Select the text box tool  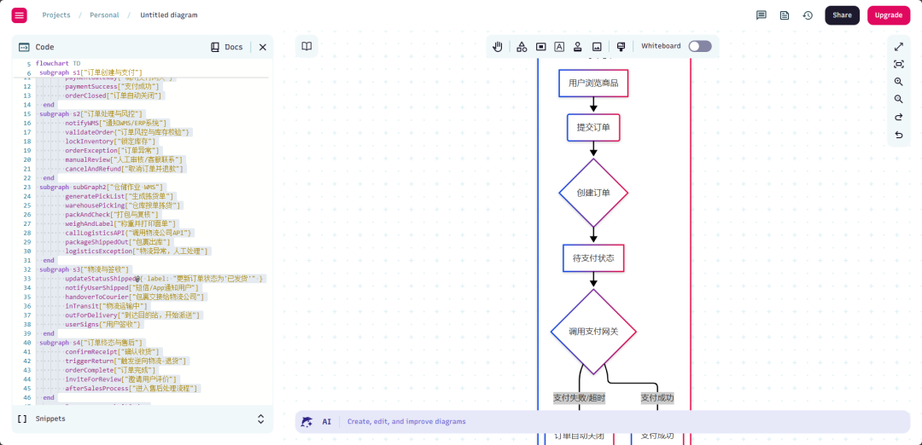click(559, 46)
